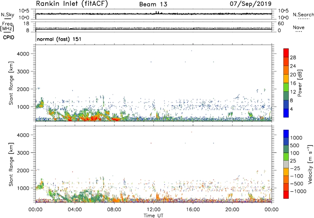The image size is (314, 218).
Task: Click the '4' label on power colorbar
Action: pyautogui.click(x=292, y=109)
